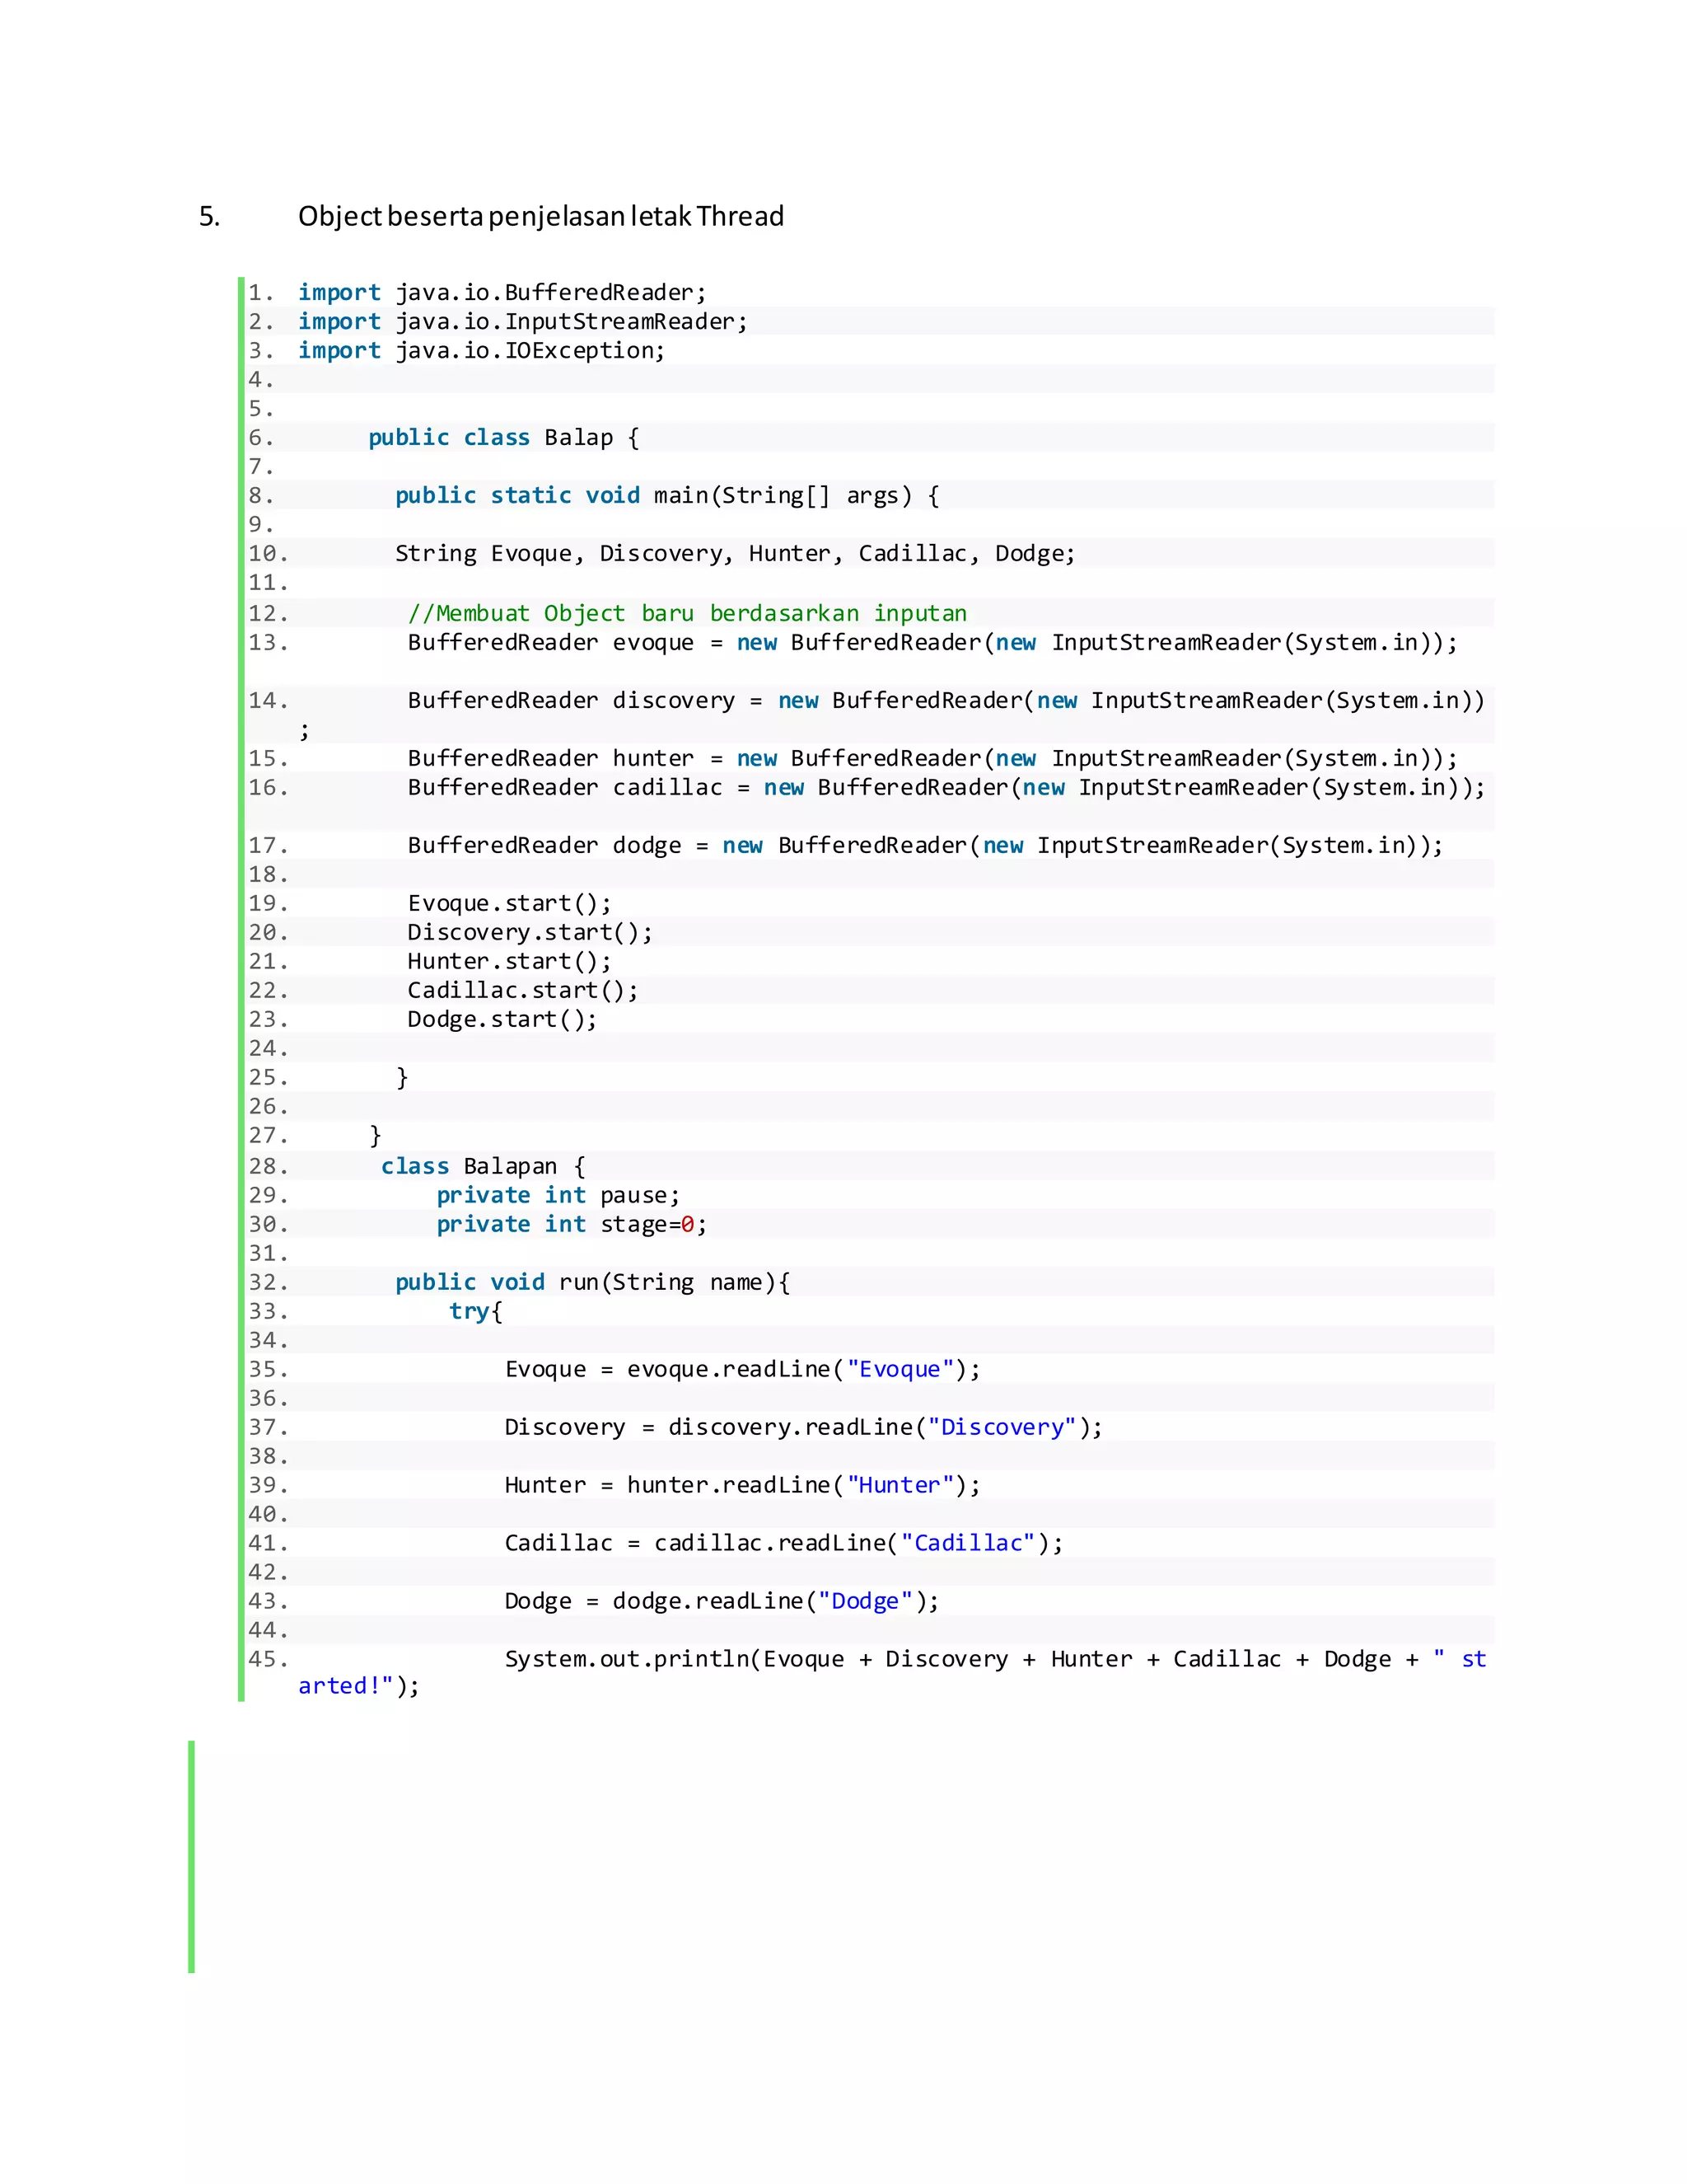Click the 'try{' keyword line
1687x2184 pixels.
click(x=474, y=1311)
